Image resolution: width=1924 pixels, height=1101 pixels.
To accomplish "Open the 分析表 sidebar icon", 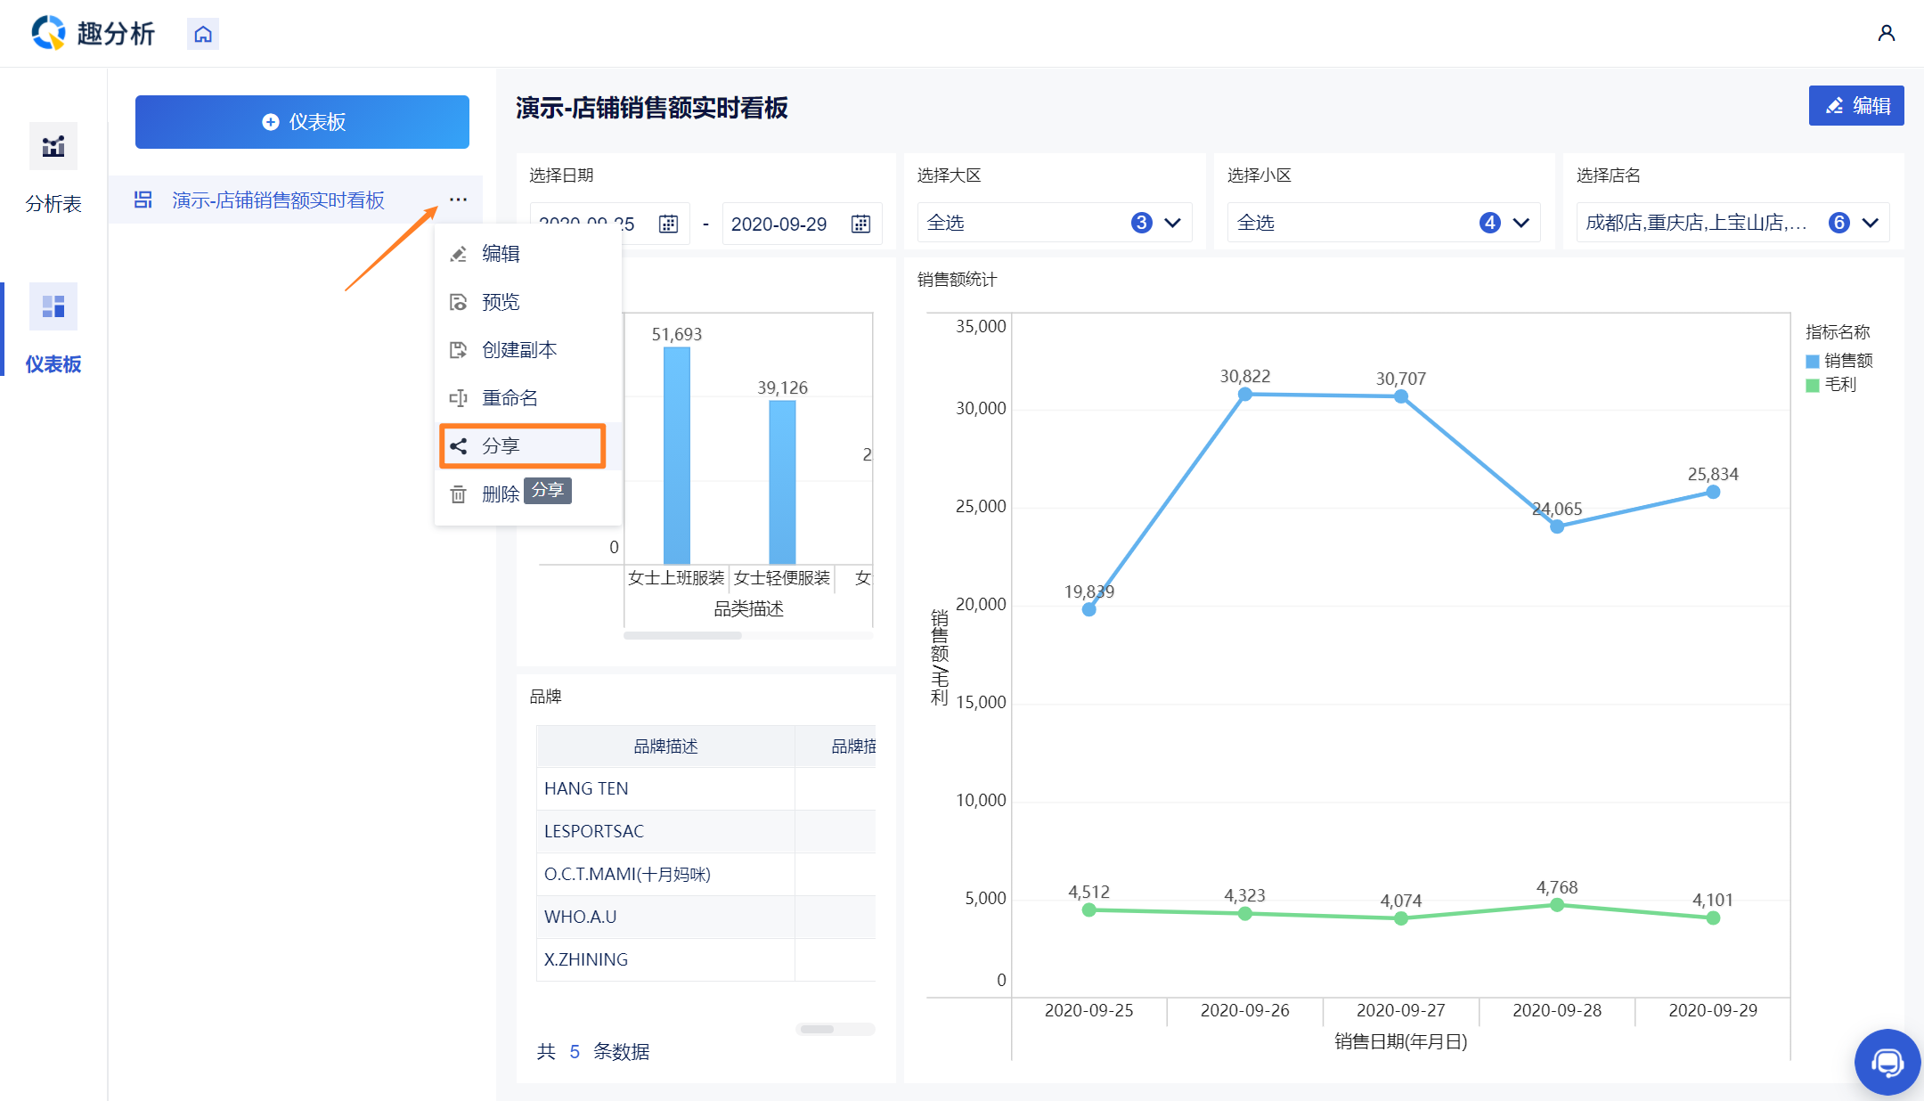I will [x=53, y=147].
